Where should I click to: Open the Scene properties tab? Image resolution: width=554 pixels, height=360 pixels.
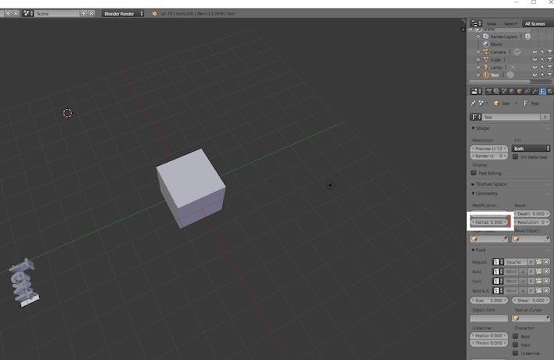pyautogui.click(x=504, y=91)
